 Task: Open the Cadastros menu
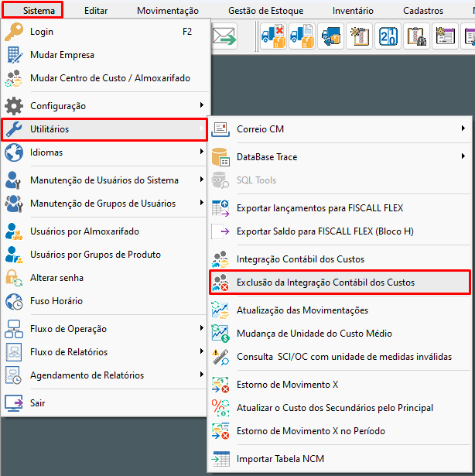tap(423, 11)
